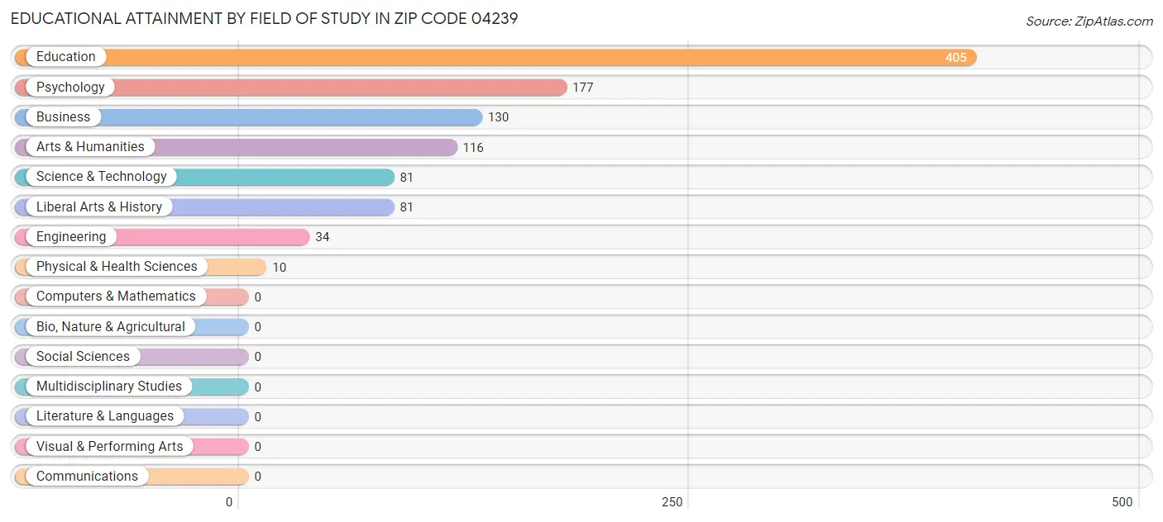The width and height of the screenshot is (1163, 522).
Task: Click the 0 axis tick label
Action: click(229, 502)
